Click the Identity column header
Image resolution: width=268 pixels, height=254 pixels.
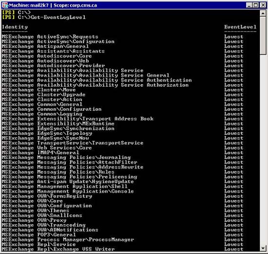click(x=15, y=27)
